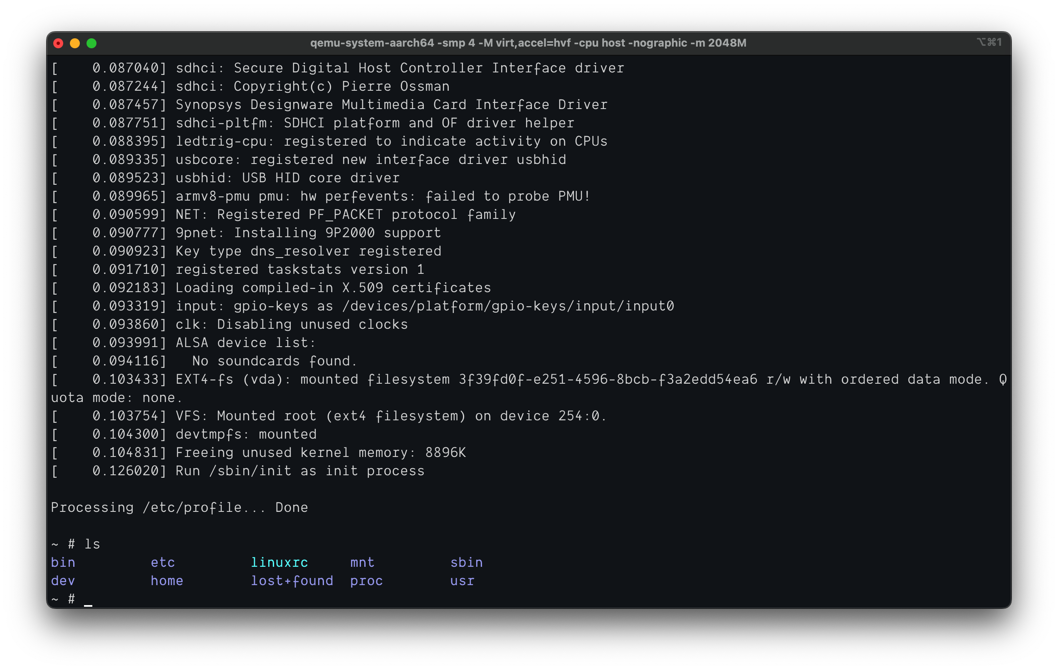Click the 'proc' directory name
Screen dimensions: 1058x670
click(366, 581)
